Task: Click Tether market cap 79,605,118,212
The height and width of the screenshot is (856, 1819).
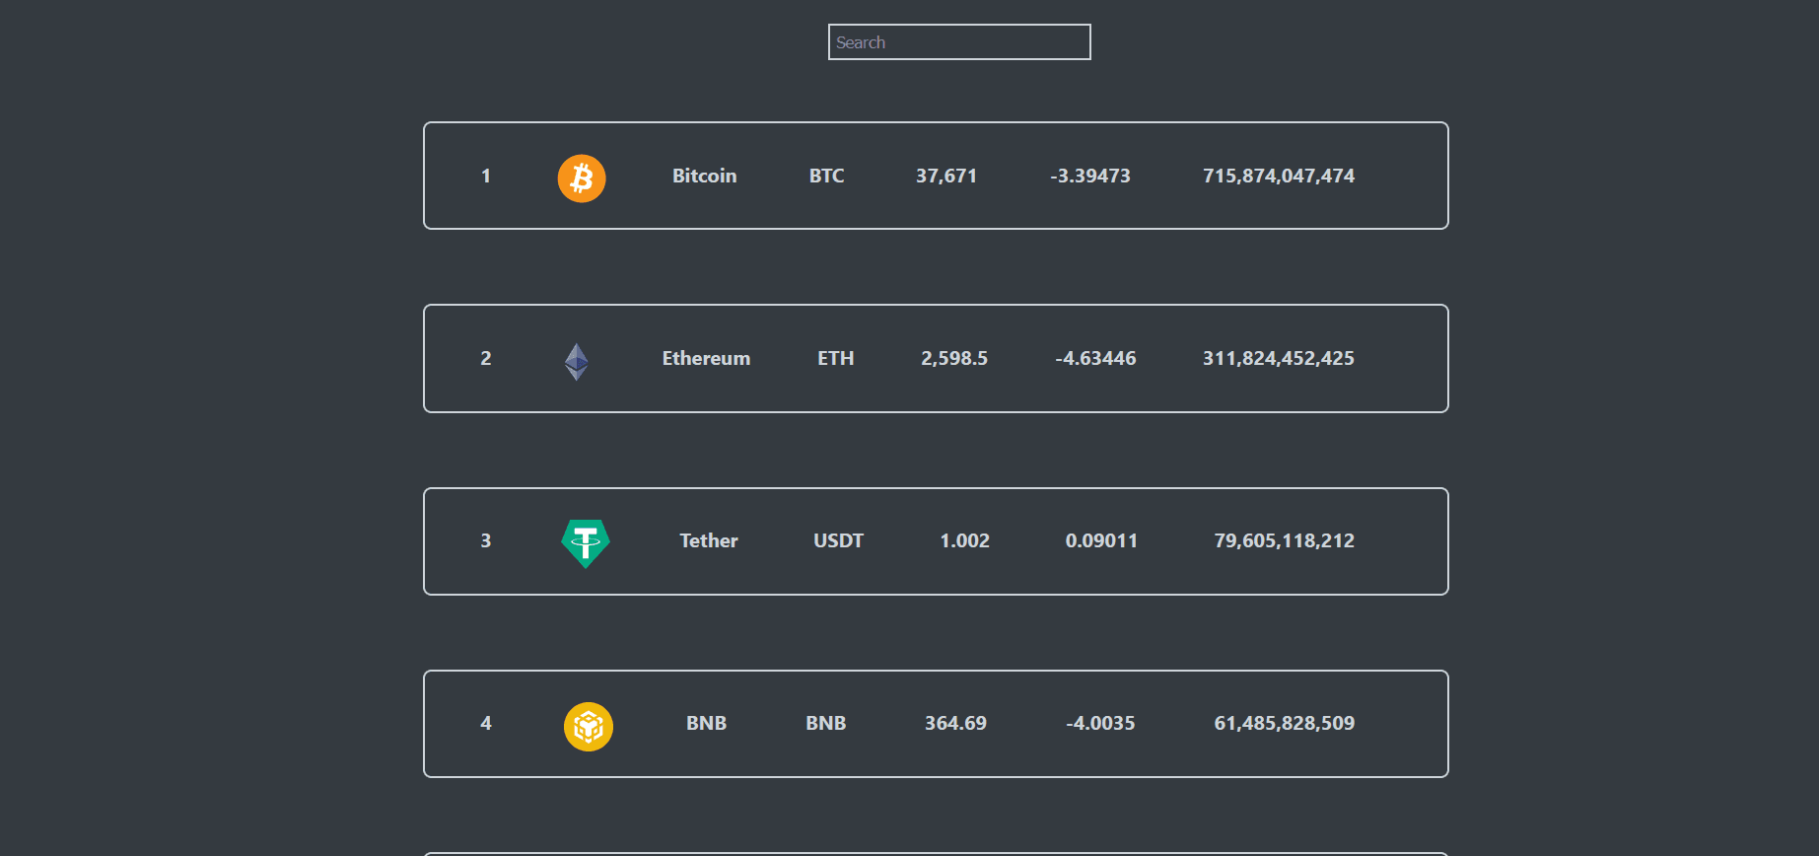Action: 1285,540
